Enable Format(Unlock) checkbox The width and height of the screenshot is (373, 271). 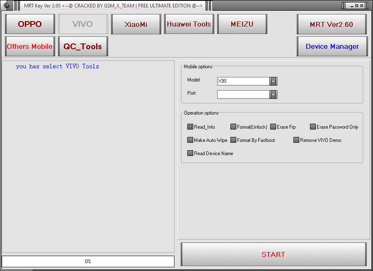coord(233,127)
